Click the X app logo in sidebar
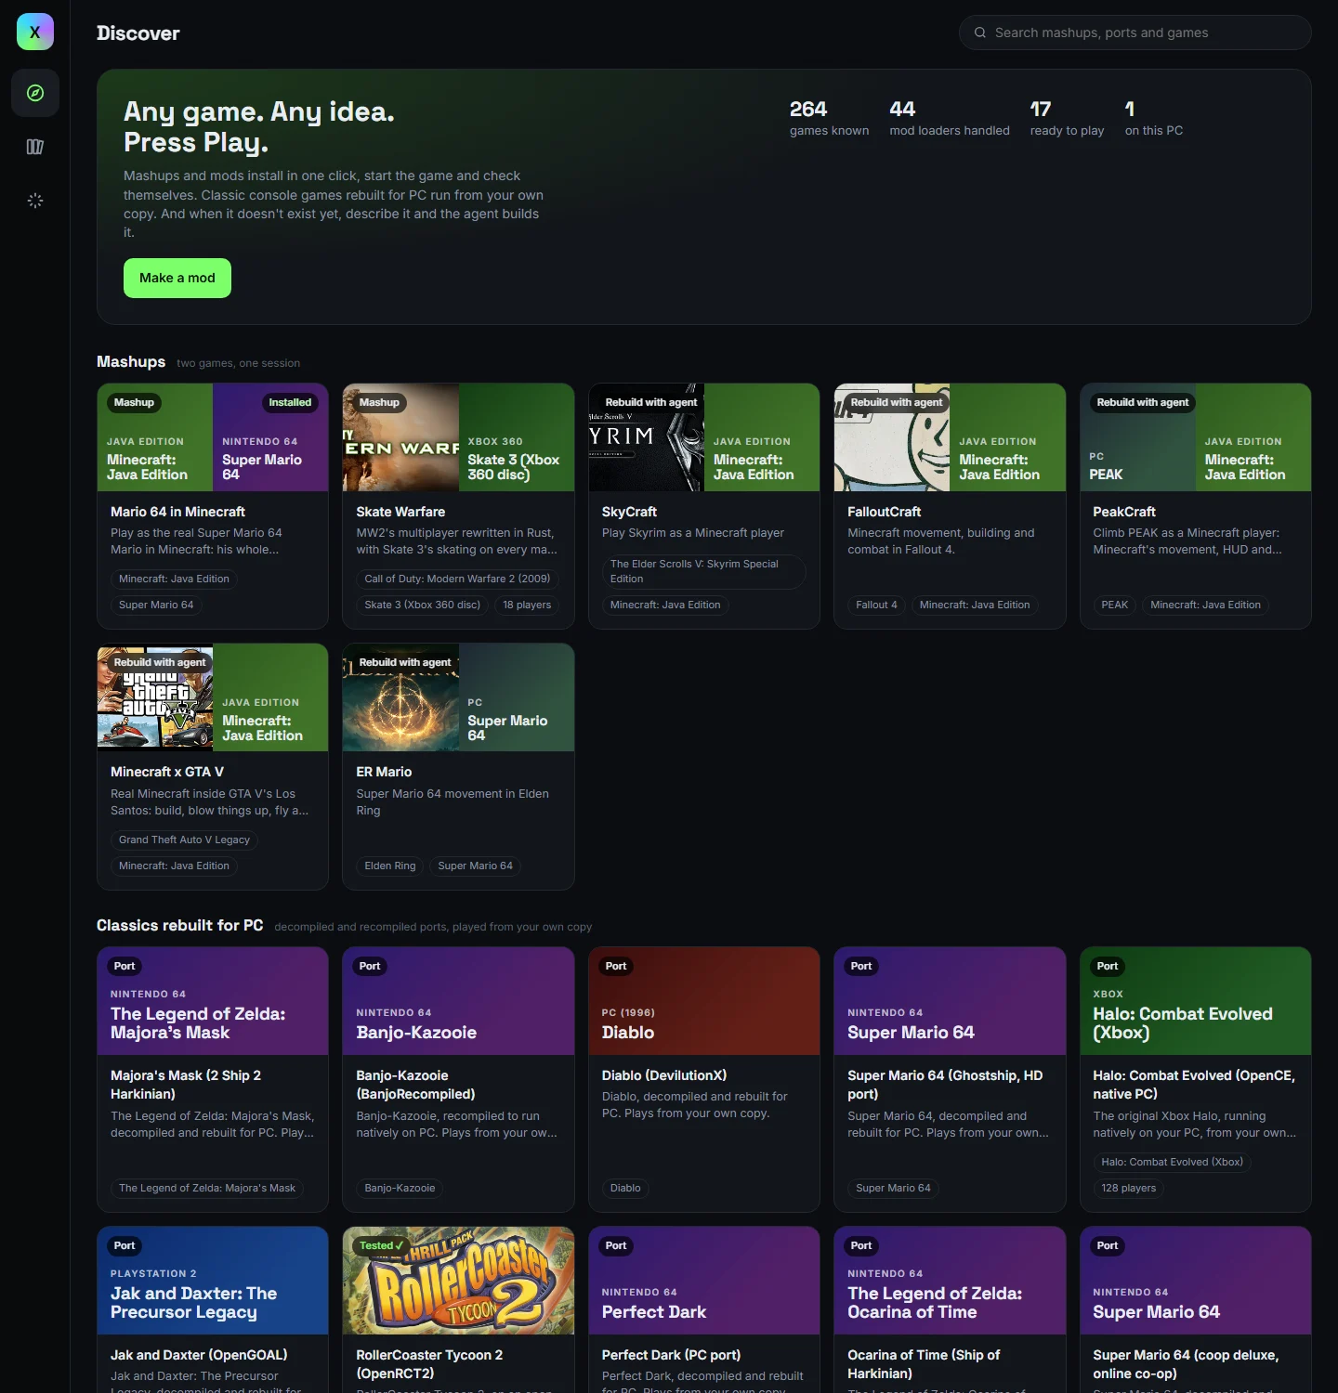 (x=35, y=32)
